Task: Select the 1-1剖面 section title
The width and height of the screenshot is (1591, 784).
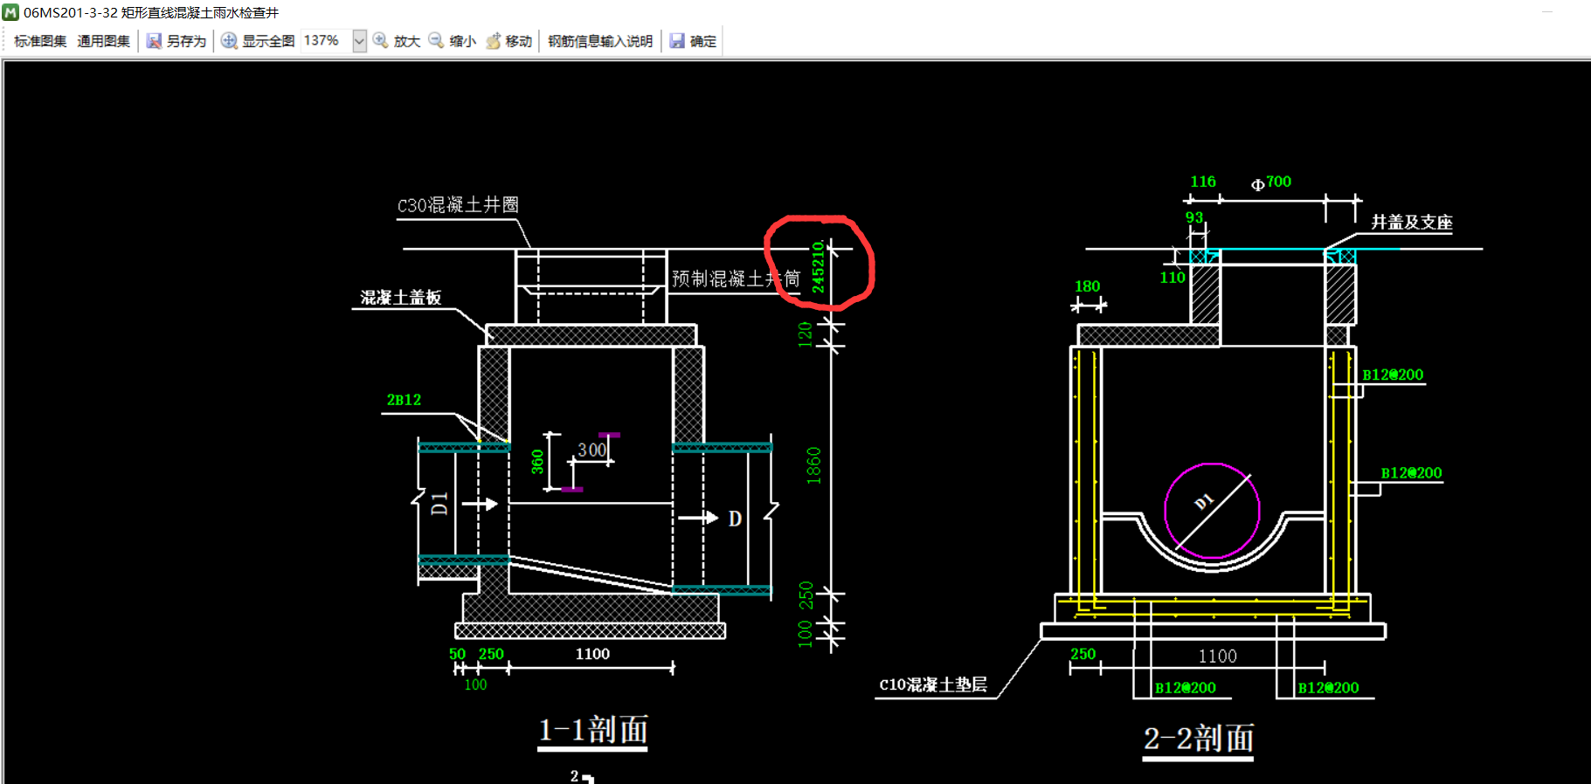Action: (x=593, y=730)
